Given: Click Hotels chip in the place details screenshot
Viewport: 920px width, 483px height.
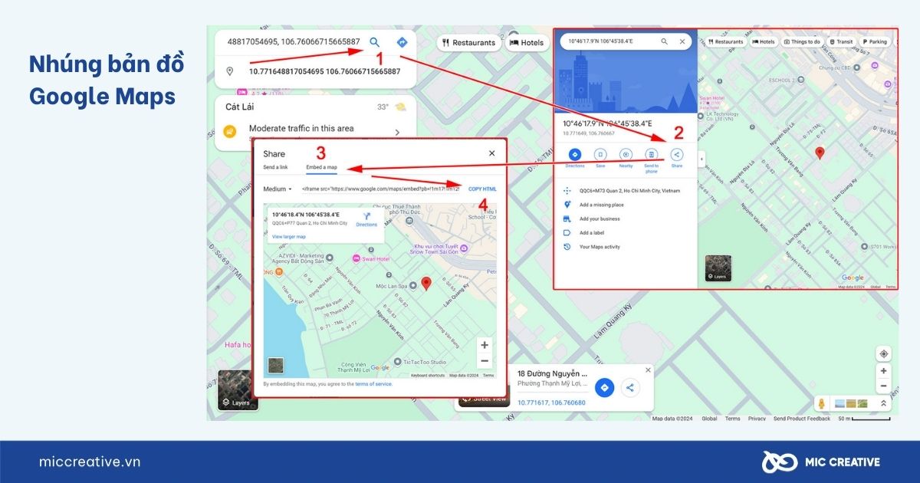Looking at the screenshot, I should (763, 41).
